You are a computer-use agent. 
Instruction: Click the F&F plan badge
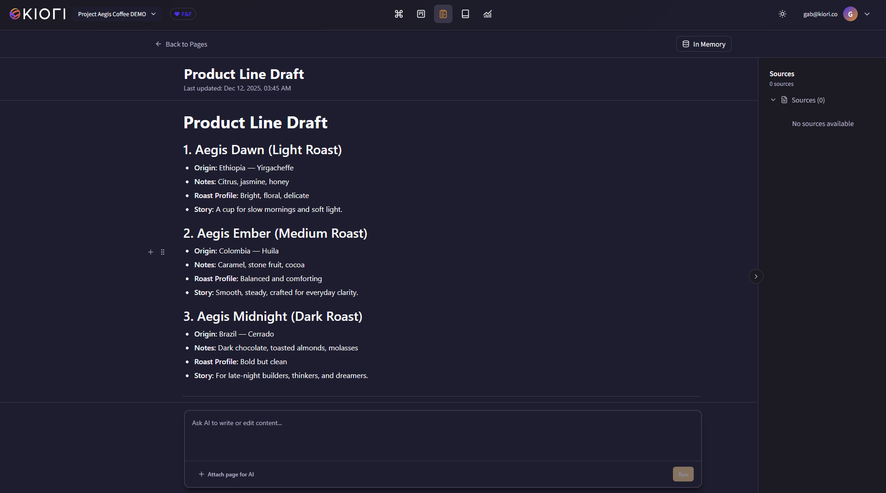click(x=183, y=14)
